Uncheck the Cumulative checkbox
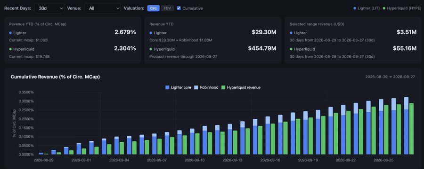The image size is (424, 169). coord(179,8)
